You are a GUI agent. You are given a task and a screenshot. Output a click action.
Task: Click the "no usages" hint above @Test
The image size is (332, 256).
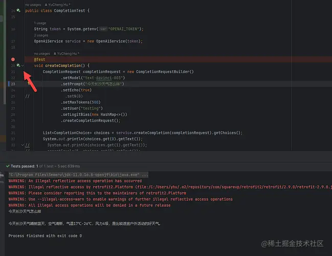(42, 53)
